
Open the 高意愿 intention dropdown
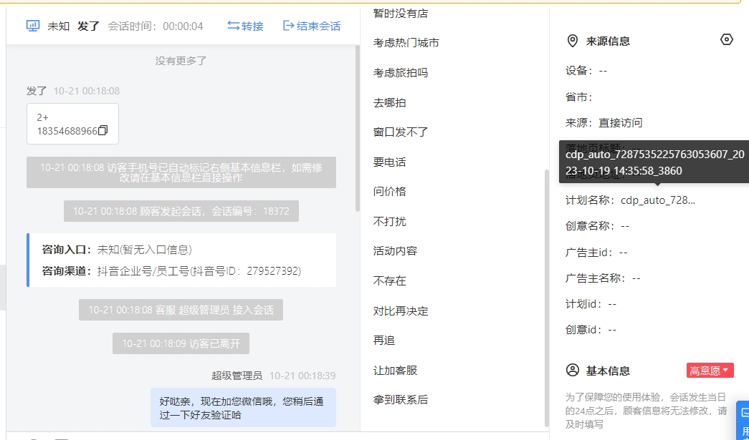pyautogui.click(x=710, y=371)
